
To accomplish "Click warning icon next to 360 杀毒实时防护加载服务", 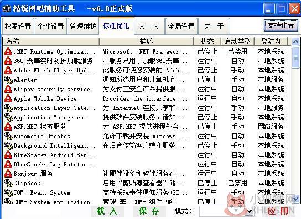I will coord(8,61).
